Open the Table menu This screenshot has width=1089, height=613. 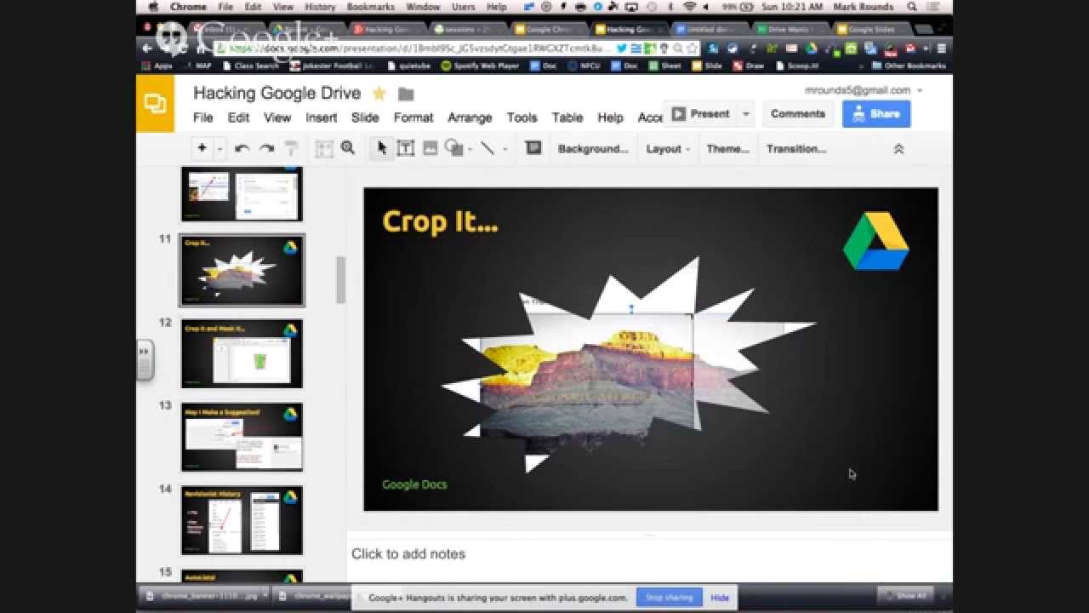click(x=567, y=117)
